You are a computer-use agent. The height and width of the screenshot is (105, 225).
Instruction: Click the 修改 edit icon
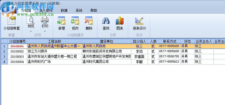tap(75, 21)
